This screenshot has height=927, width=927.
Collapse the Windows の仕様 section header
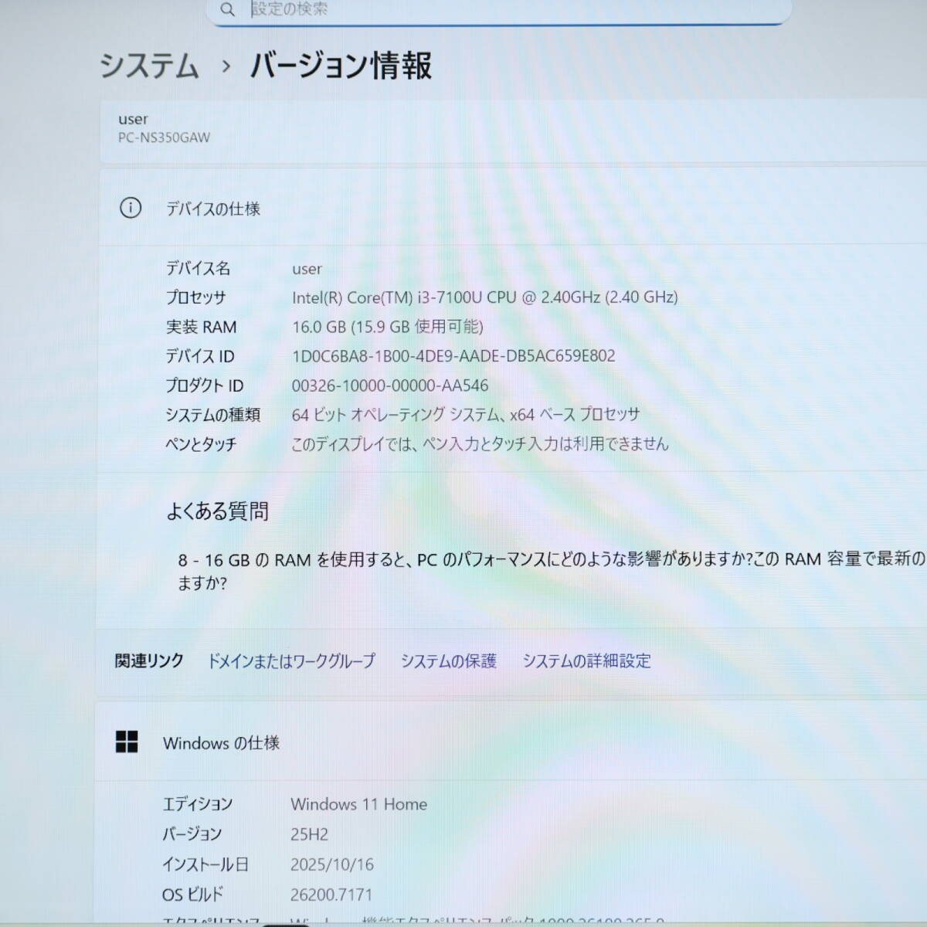click(x=511, y=742)
